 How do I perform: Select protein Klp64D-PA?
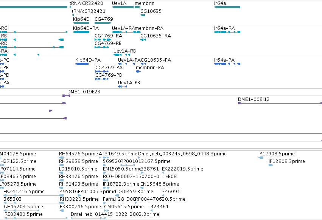[82, 64]
